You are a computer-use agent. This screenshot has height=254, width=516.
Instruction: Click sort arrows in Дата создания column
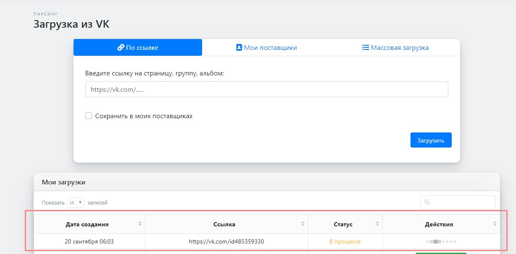(140, 224)
